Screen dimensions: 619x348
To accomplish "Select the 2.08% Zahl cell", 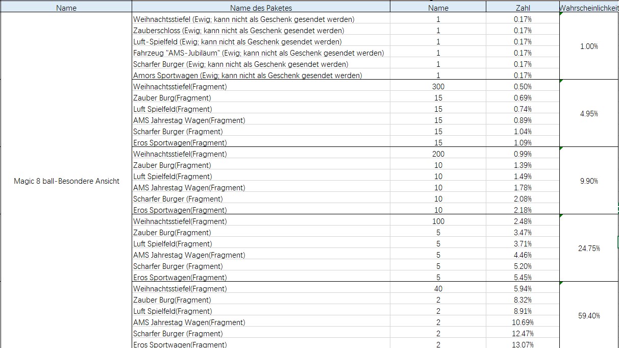I will tap(523, 198).
